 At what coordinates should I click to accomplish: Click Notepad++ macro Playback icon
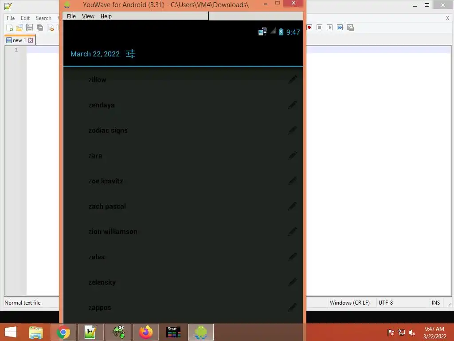tap(329, 27)
